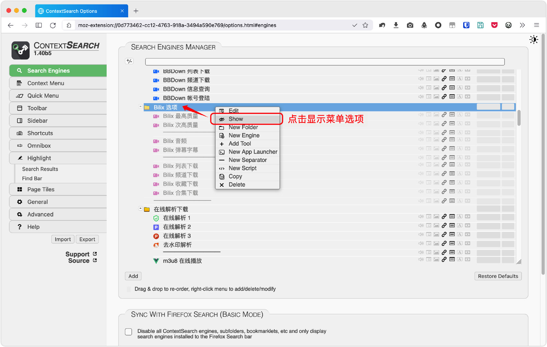547x347 pixels.
Task: Click the red P icon of 在线解析 3
Action: (x=156, y=236)
